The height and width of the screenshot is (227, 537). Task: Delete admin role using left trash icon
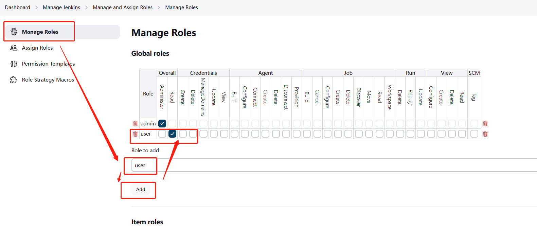coord(135,123)
